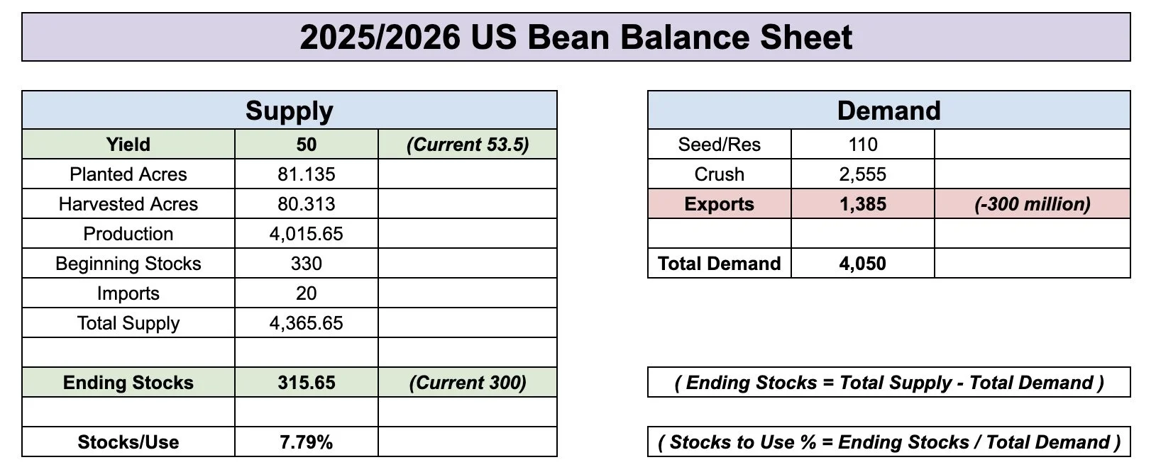Click the Exports value 1,385
This screenshot has height=472, width=1156.
(x=863, y=203)
